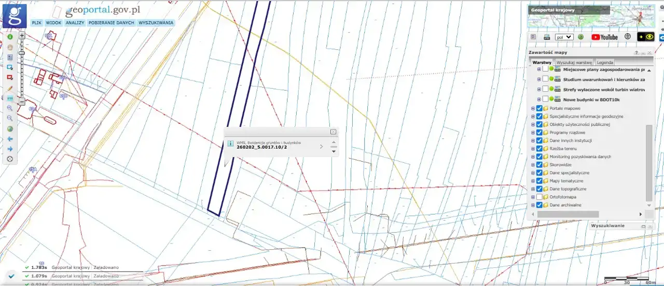This screenshot has height=286, width=664.
Task: Go to next map view with right arrow
Action: coord(10,149)
